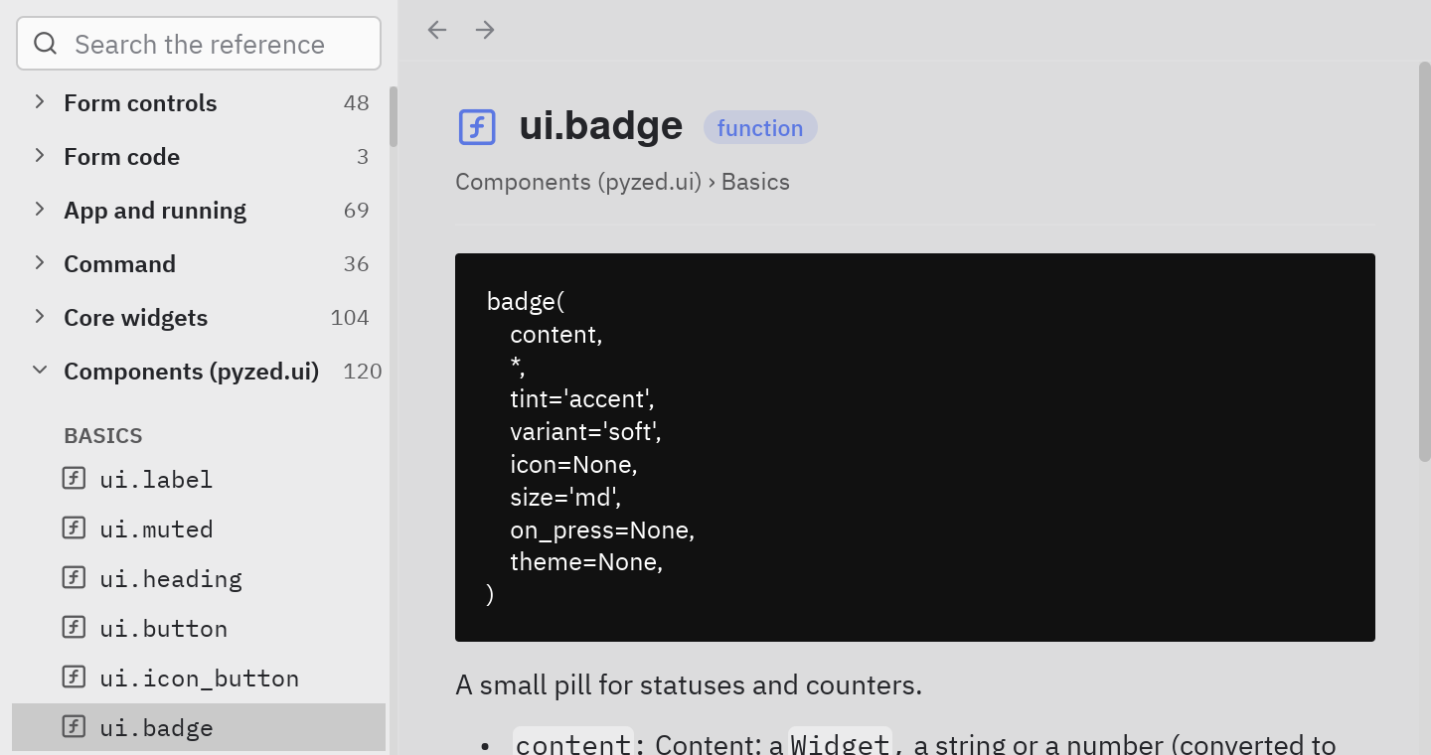
Task: Expand the Command section chevron
Action: tap(40, 262)
